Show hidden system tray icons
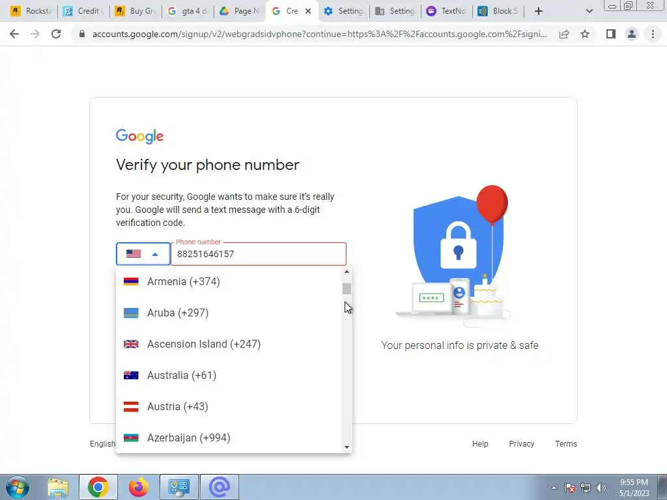The image size is (667, 500). tap(554, 488)
